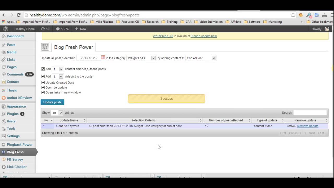Open Training bookmarks folder
Viewport: 334px width, 188px height.
tap(170, 22)
